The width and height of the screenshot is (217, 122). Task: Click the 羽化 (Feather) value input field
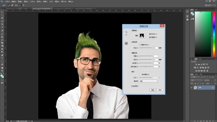pyautogui.click(x=155, y=60)
